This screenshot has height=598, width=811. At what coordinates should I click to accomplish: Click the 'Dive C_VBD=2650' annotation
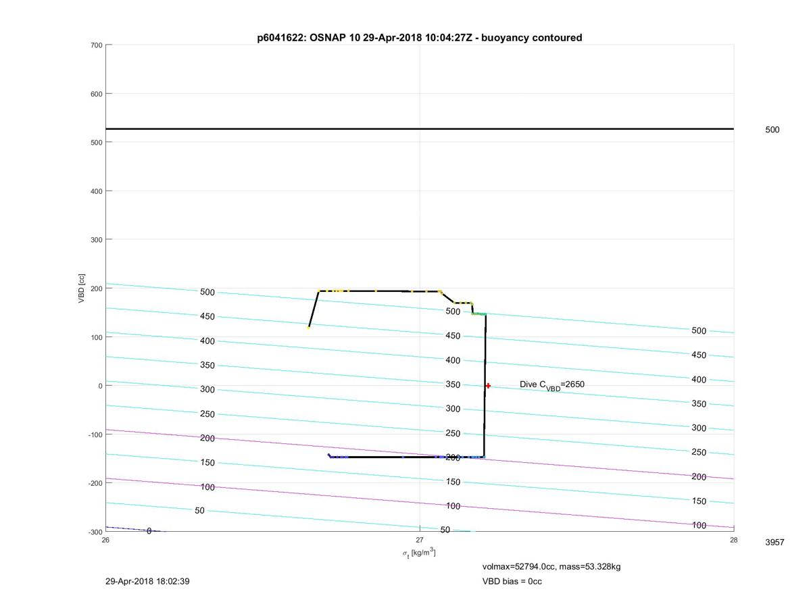click(x=552, y=384)
